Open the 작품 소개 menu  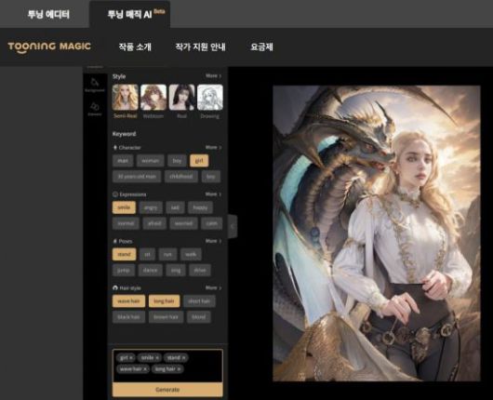click(x=135, y=47)
